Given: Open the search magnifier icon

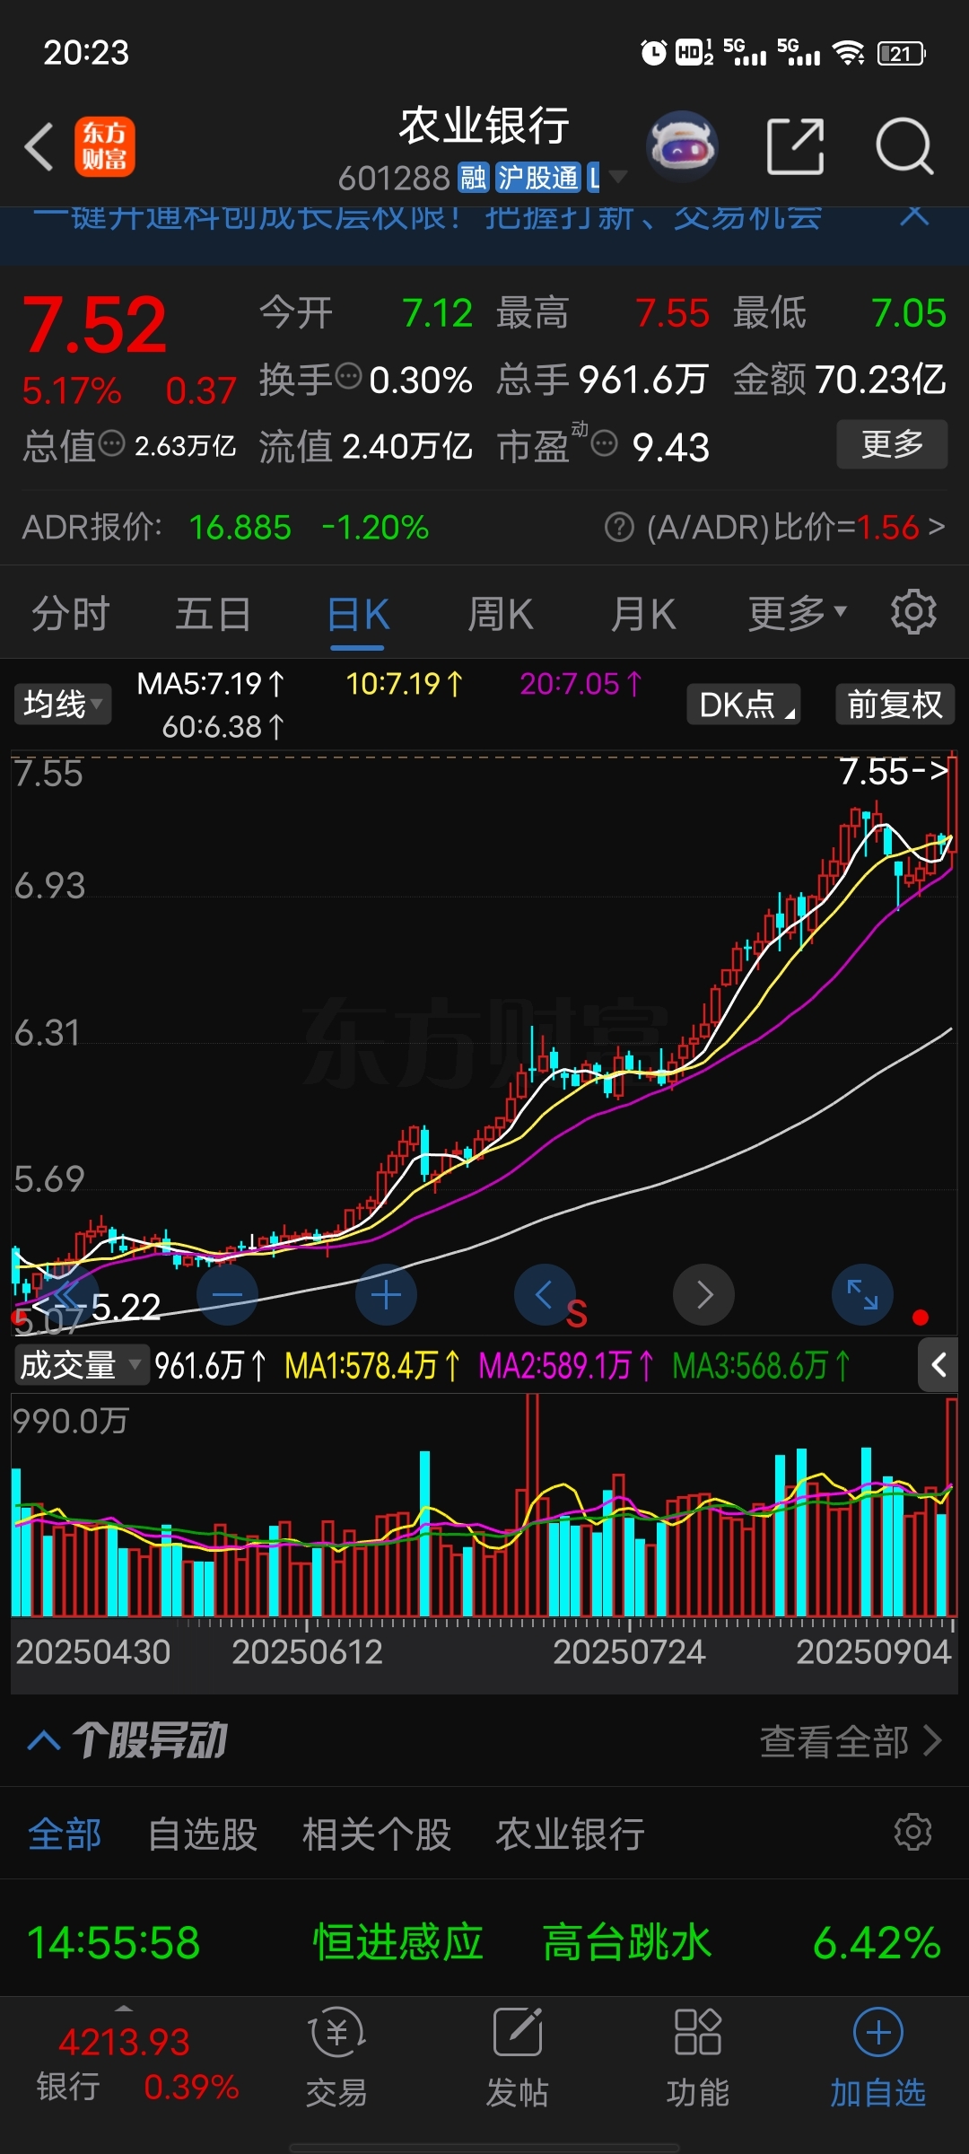Looking at the screenshot, I should coord(904,146).
